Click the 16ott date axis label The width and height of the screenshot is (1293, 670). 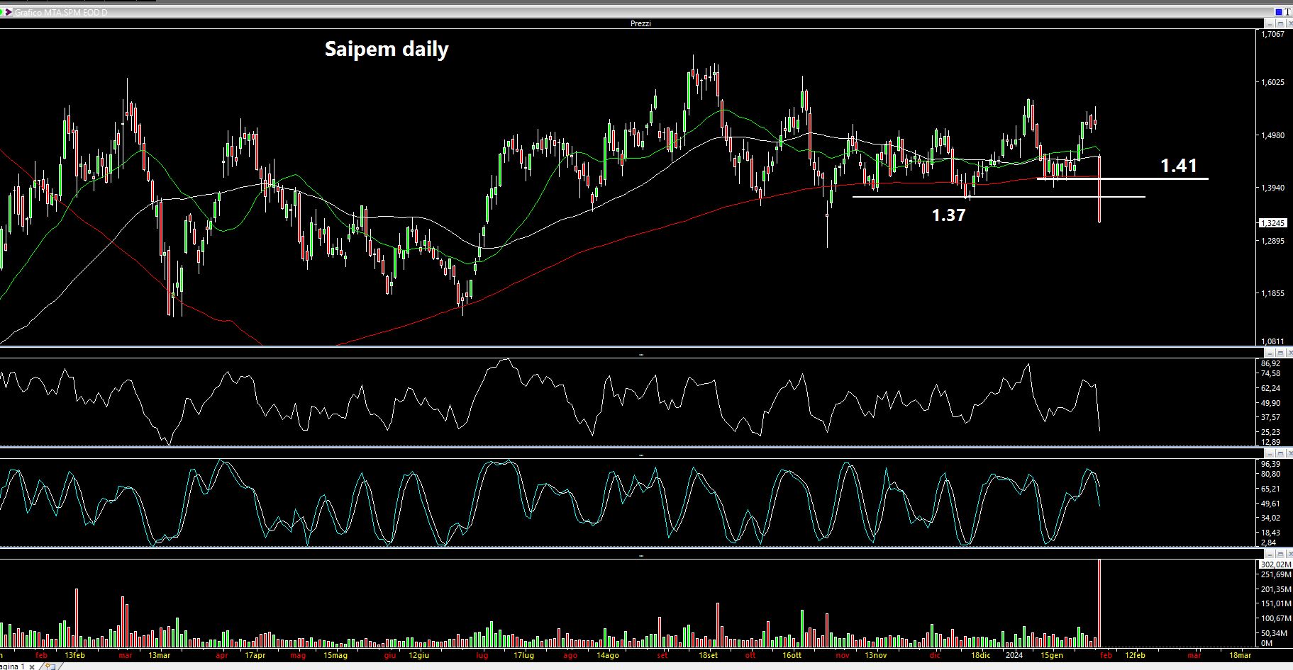coord(792,655)
